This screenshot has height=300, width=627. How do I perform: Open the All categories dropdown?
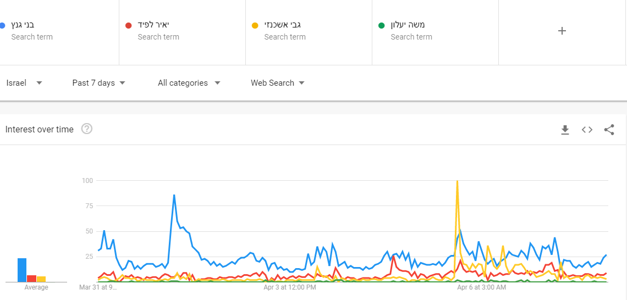(189, 83)
